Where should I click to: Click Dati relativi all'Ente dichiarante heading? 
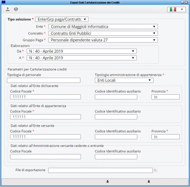point(35,86)
